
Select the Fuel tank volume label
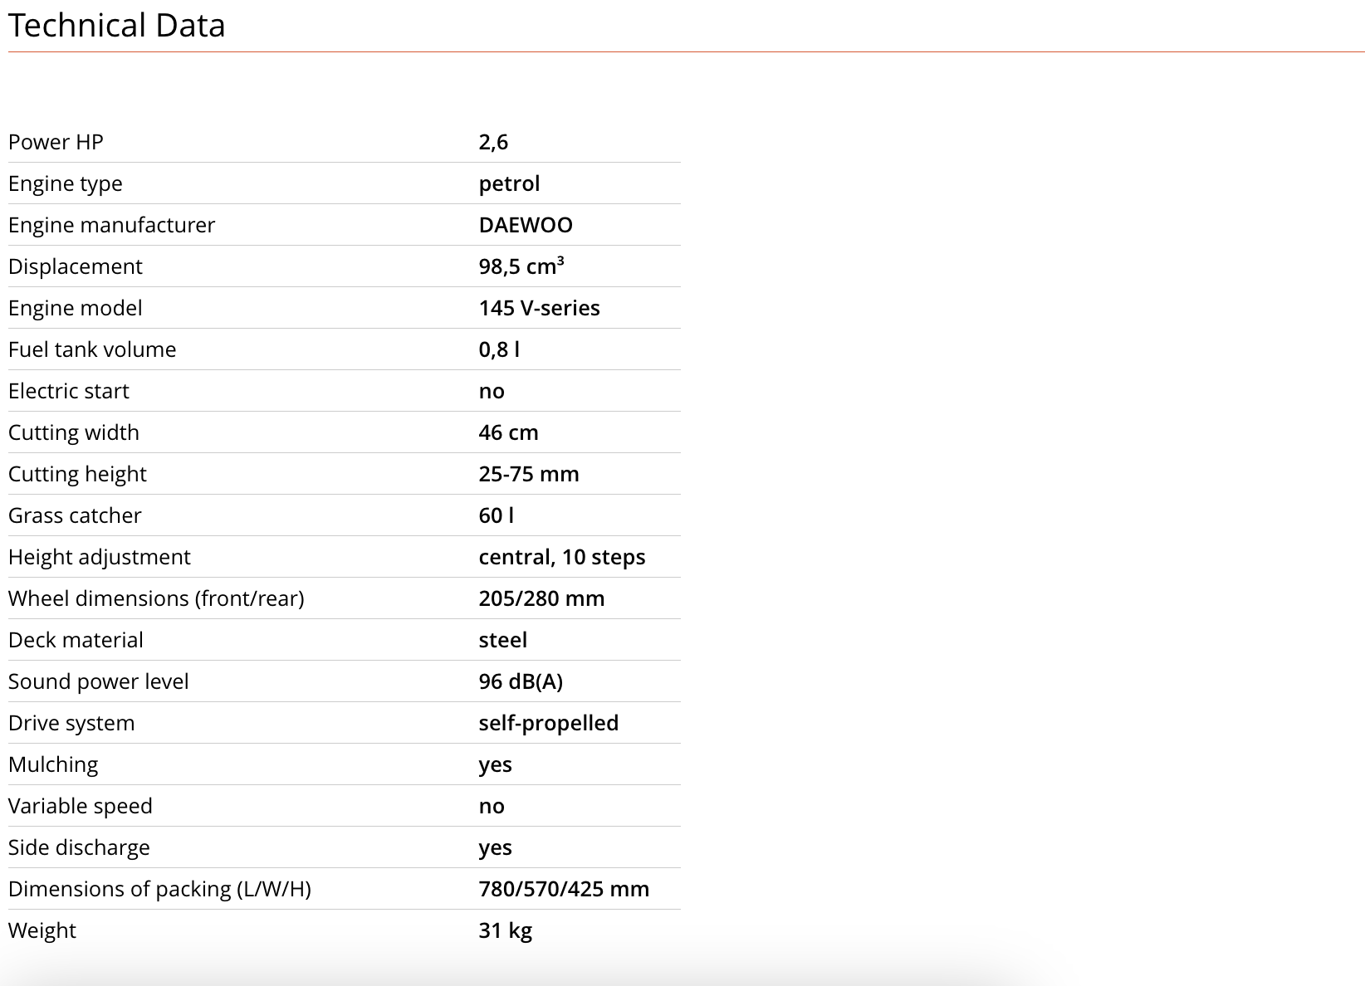92,349
